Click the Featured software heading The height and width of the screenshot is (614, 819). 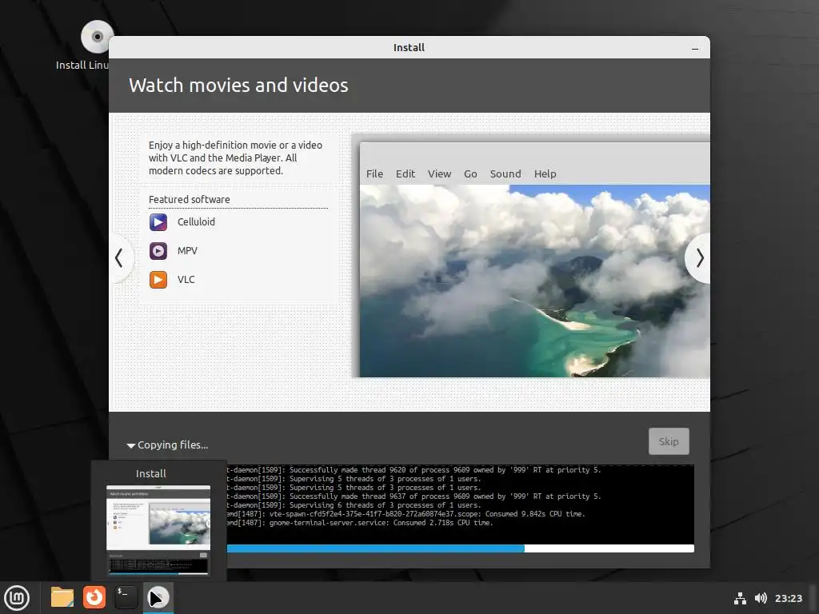(x=189, y=199)
